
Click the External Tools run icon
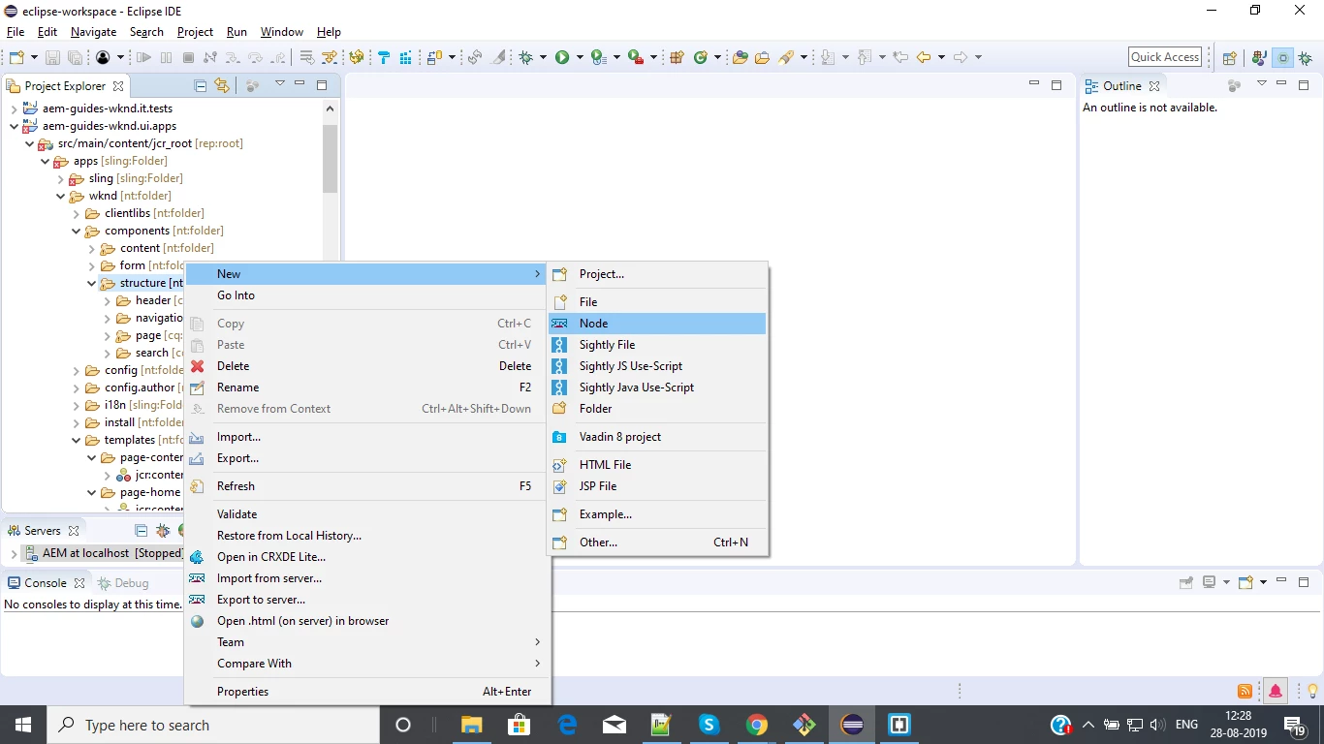pyautogui.click(x=635, y=57)
